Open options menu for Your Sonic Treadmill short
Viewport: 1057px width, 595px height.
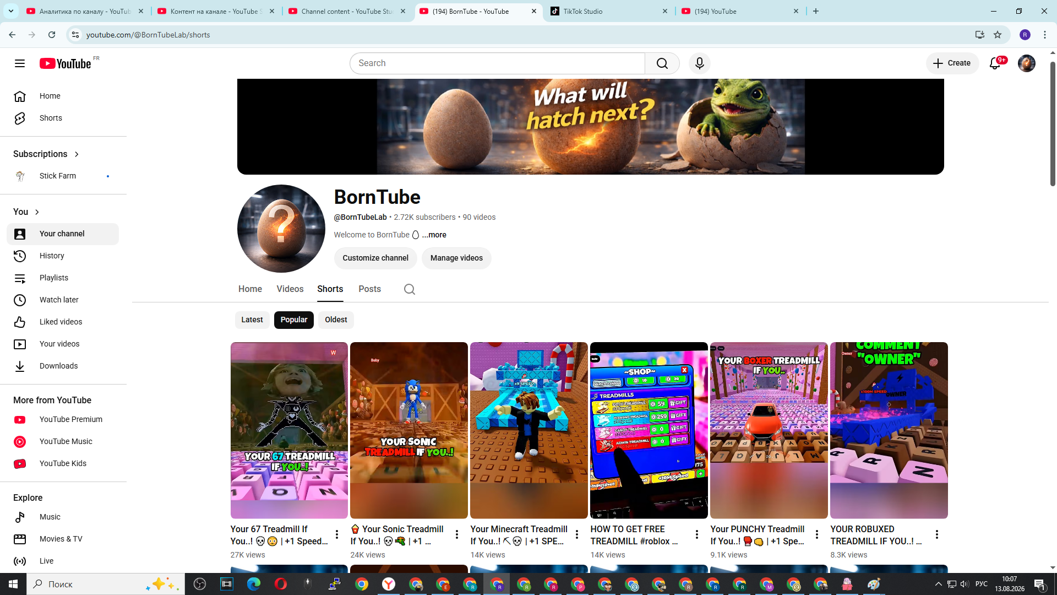pyautogui.click(x=457, y=534)
